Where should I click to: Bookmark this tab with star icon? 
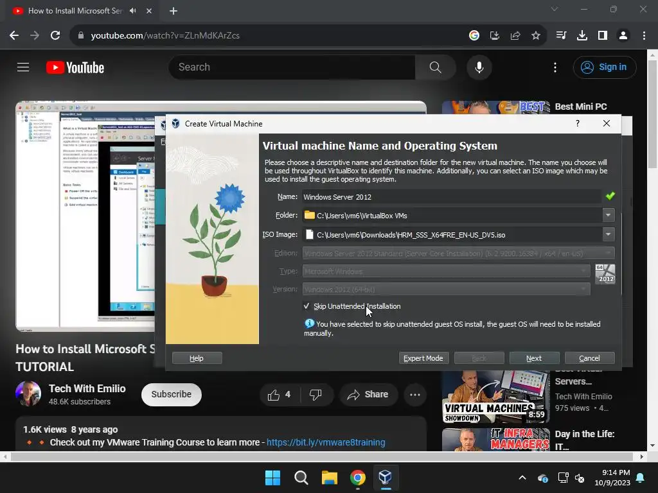pos(536,36)
